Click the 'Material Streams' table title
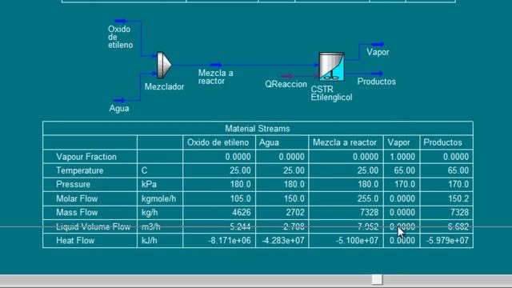512x288 pixels. [x=258, y=129]
